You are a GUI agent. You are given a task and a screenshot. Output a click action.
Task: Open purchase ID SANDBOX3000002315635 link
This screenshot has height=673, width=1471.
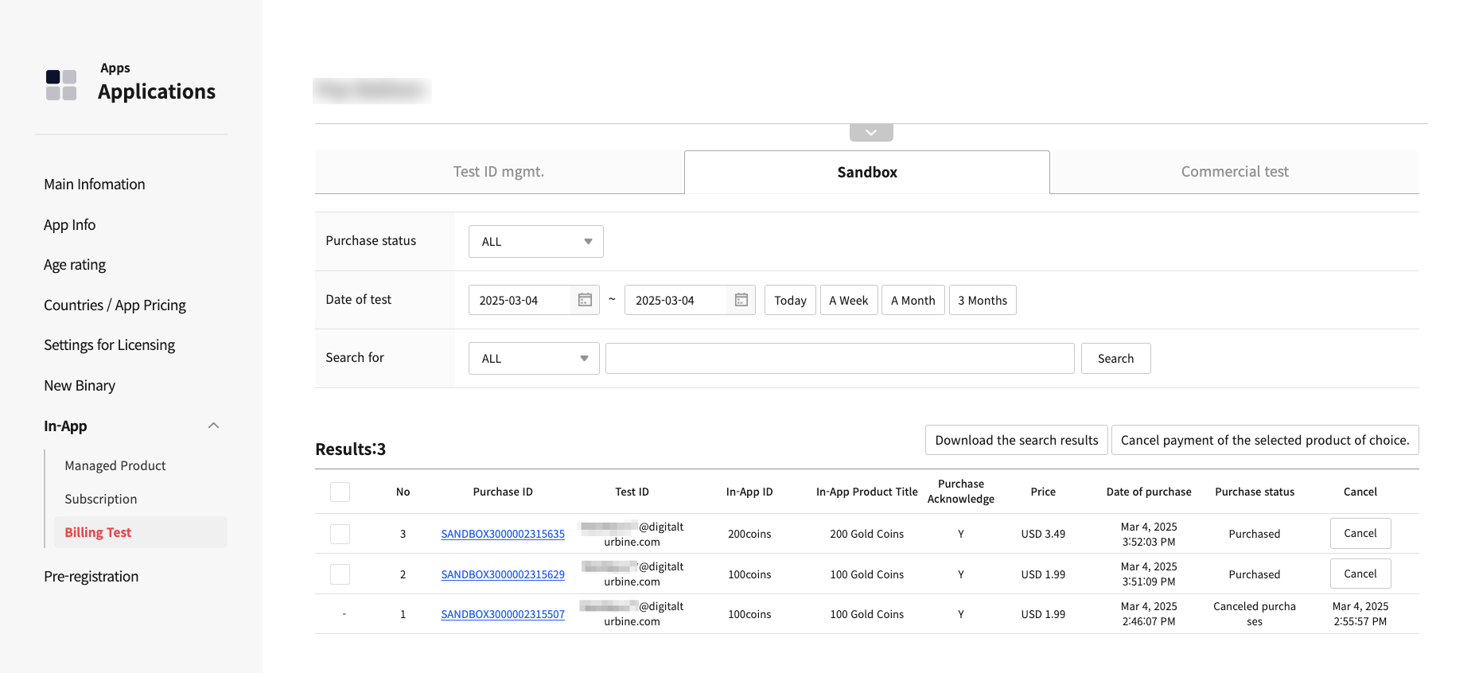coord(503,534)
